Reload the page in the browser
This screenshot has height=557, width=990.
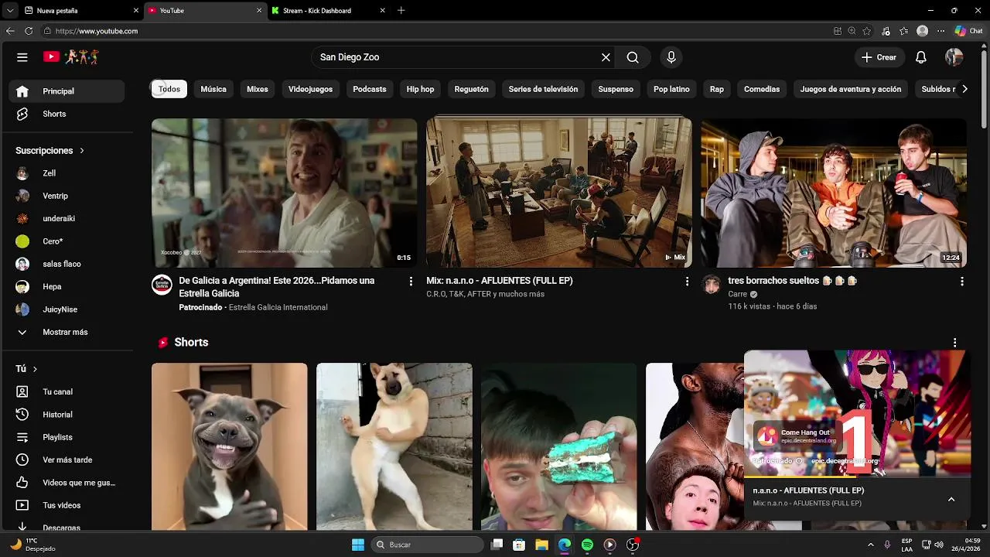click(x=29, y=31)
